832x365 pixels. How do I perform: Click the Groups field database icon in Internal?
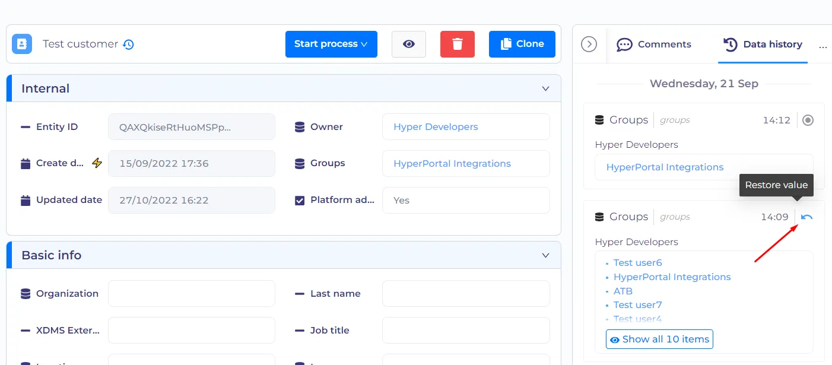coord(300,163)
